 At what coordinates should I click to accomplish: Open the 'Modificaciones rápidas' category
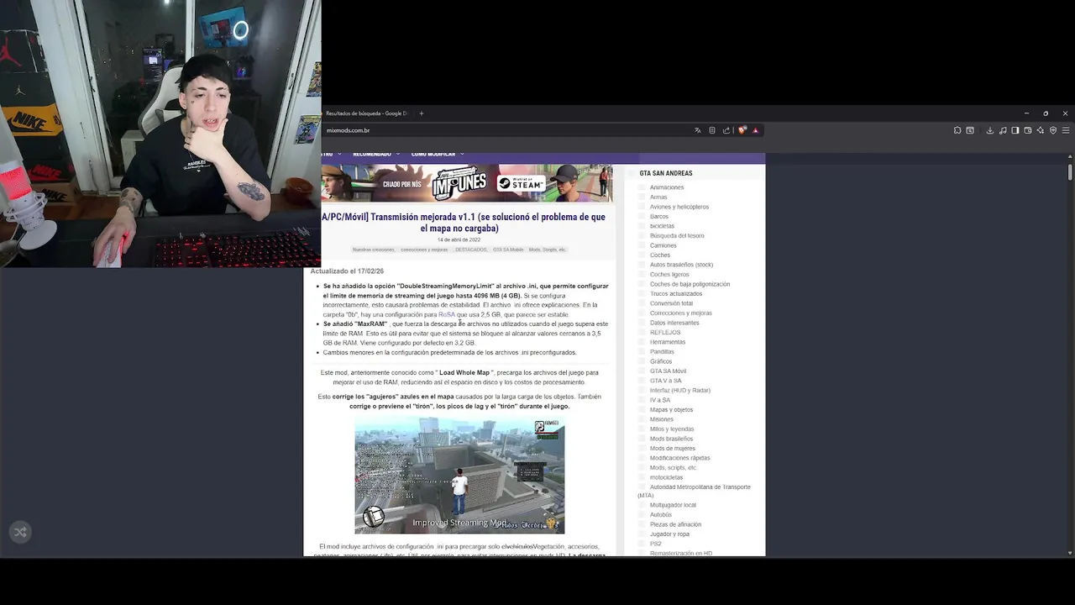[679, 458]
